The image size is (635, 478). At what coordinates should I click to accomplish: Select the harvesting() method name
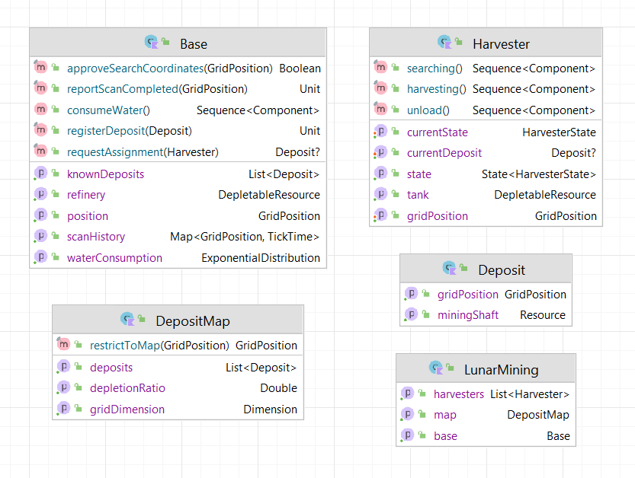[437, 89]
